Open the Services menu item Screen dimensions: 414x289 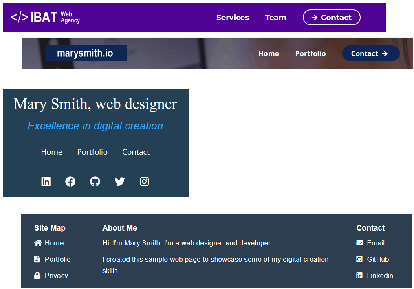[232, 18]
